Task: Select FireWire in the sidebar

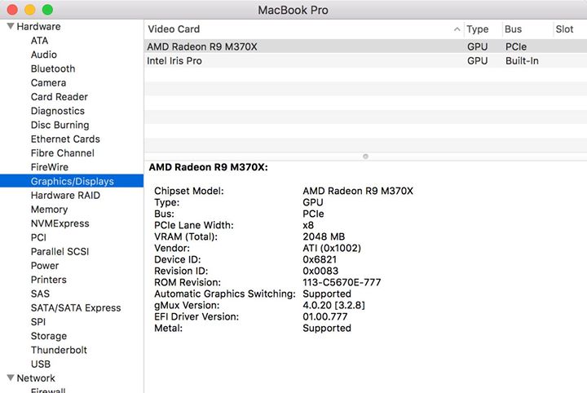Action: tap(50, 167)
